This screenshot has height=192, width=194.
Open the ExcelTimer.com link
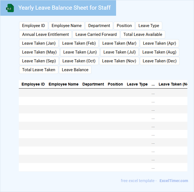click(174, 181)
